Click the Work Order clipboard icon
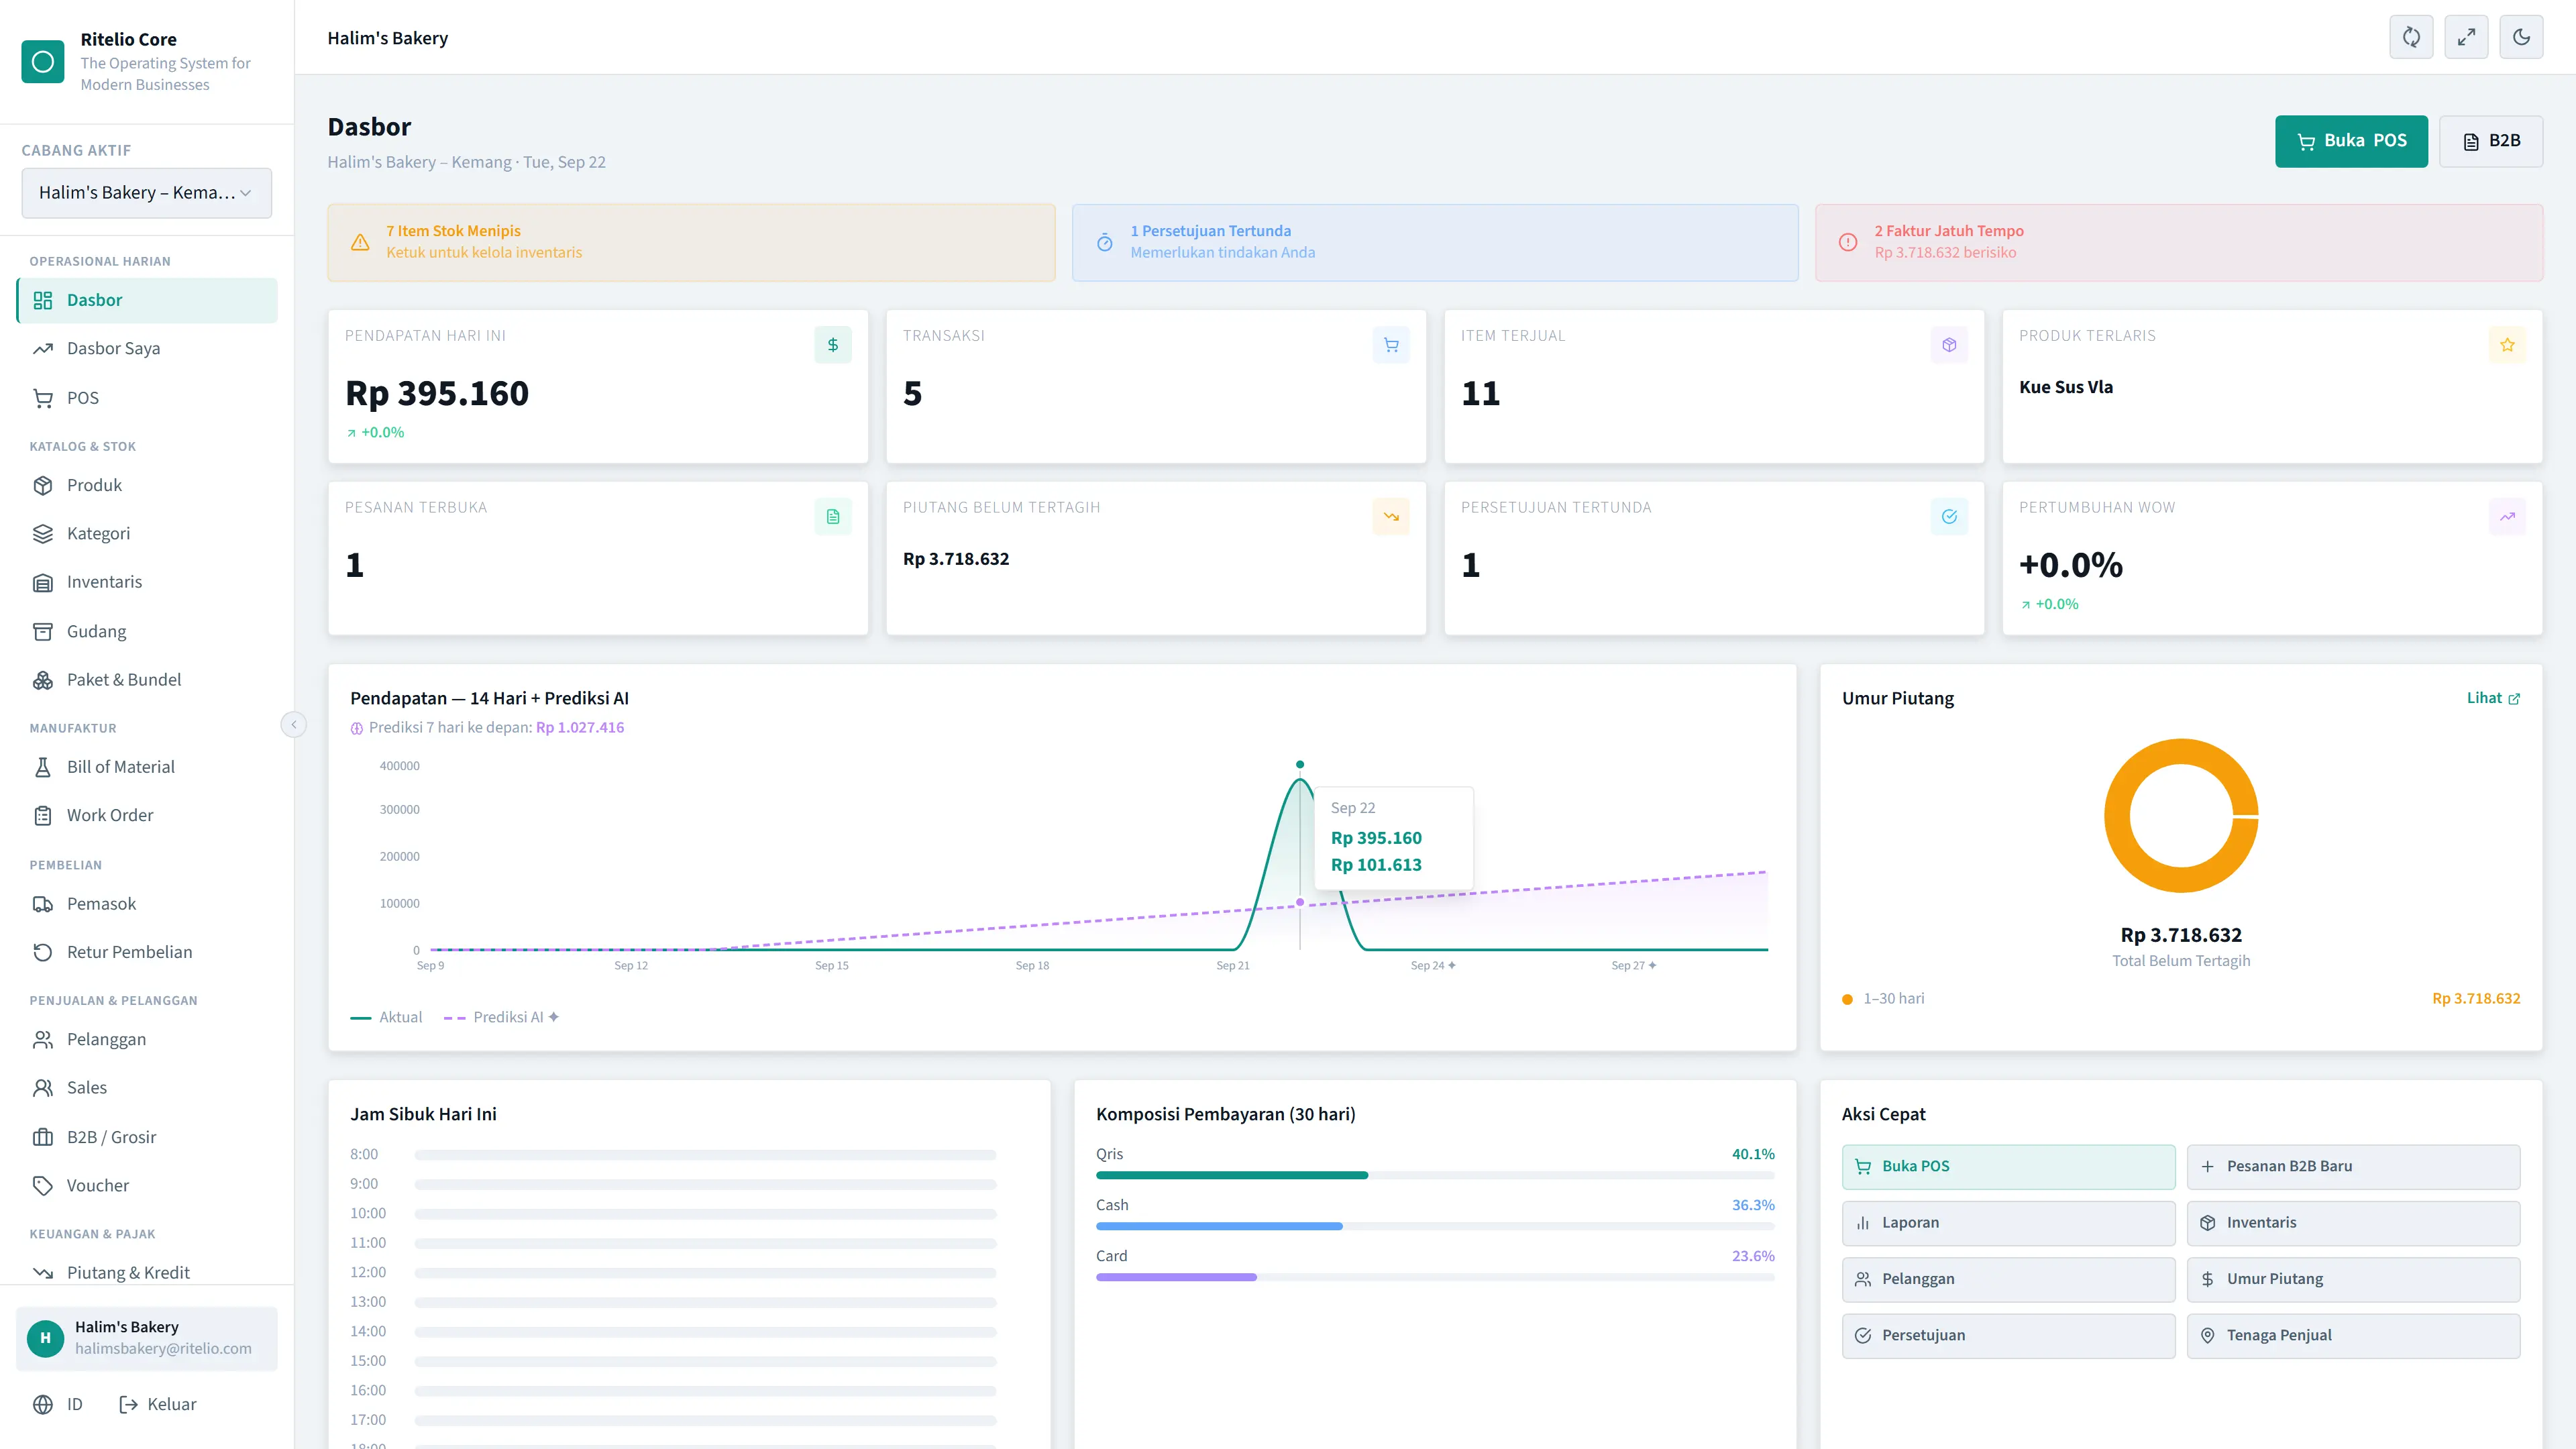The width and height of the screenshot is (2576, 1449). pos(43,815)
